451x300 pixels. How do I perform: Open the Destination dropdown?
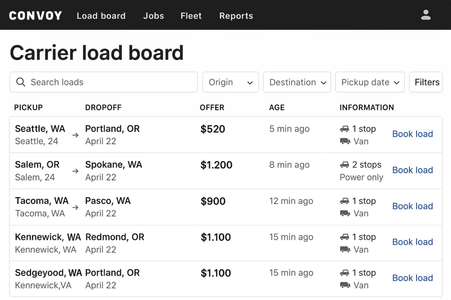point(297,82)
